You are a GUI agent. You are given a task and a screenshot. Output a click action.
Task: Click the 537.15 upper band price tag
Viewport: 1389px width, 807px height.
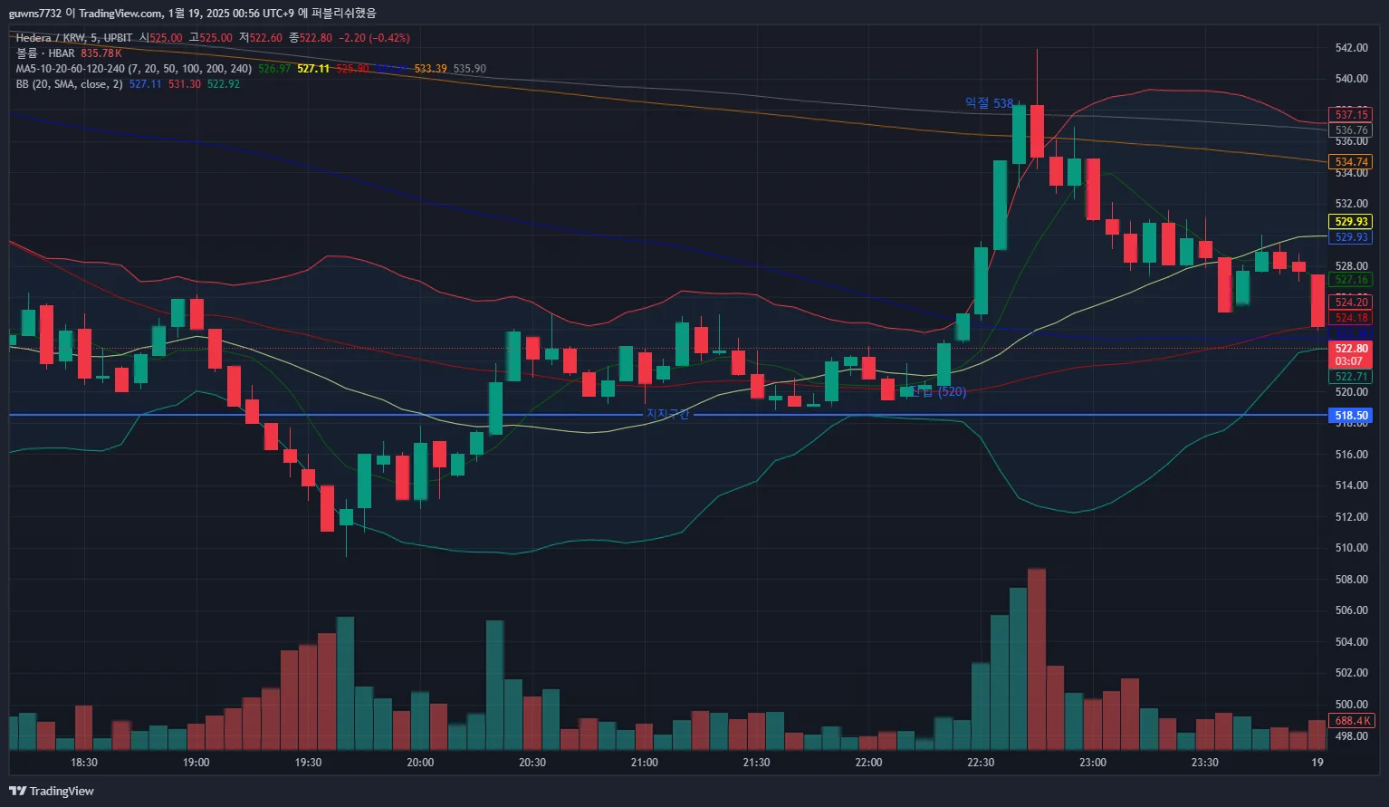pyautogui.click(x=1351, y=115)
